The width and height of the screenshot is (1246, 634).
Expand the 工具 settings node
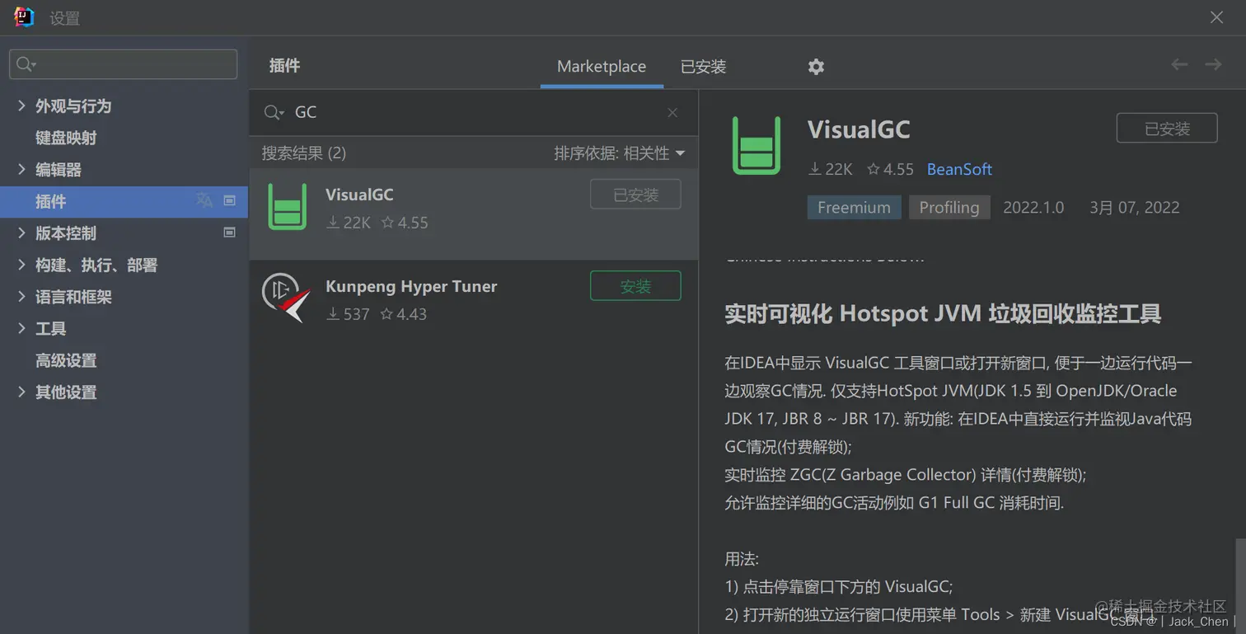pyautogui.click(x=21, y=328)
